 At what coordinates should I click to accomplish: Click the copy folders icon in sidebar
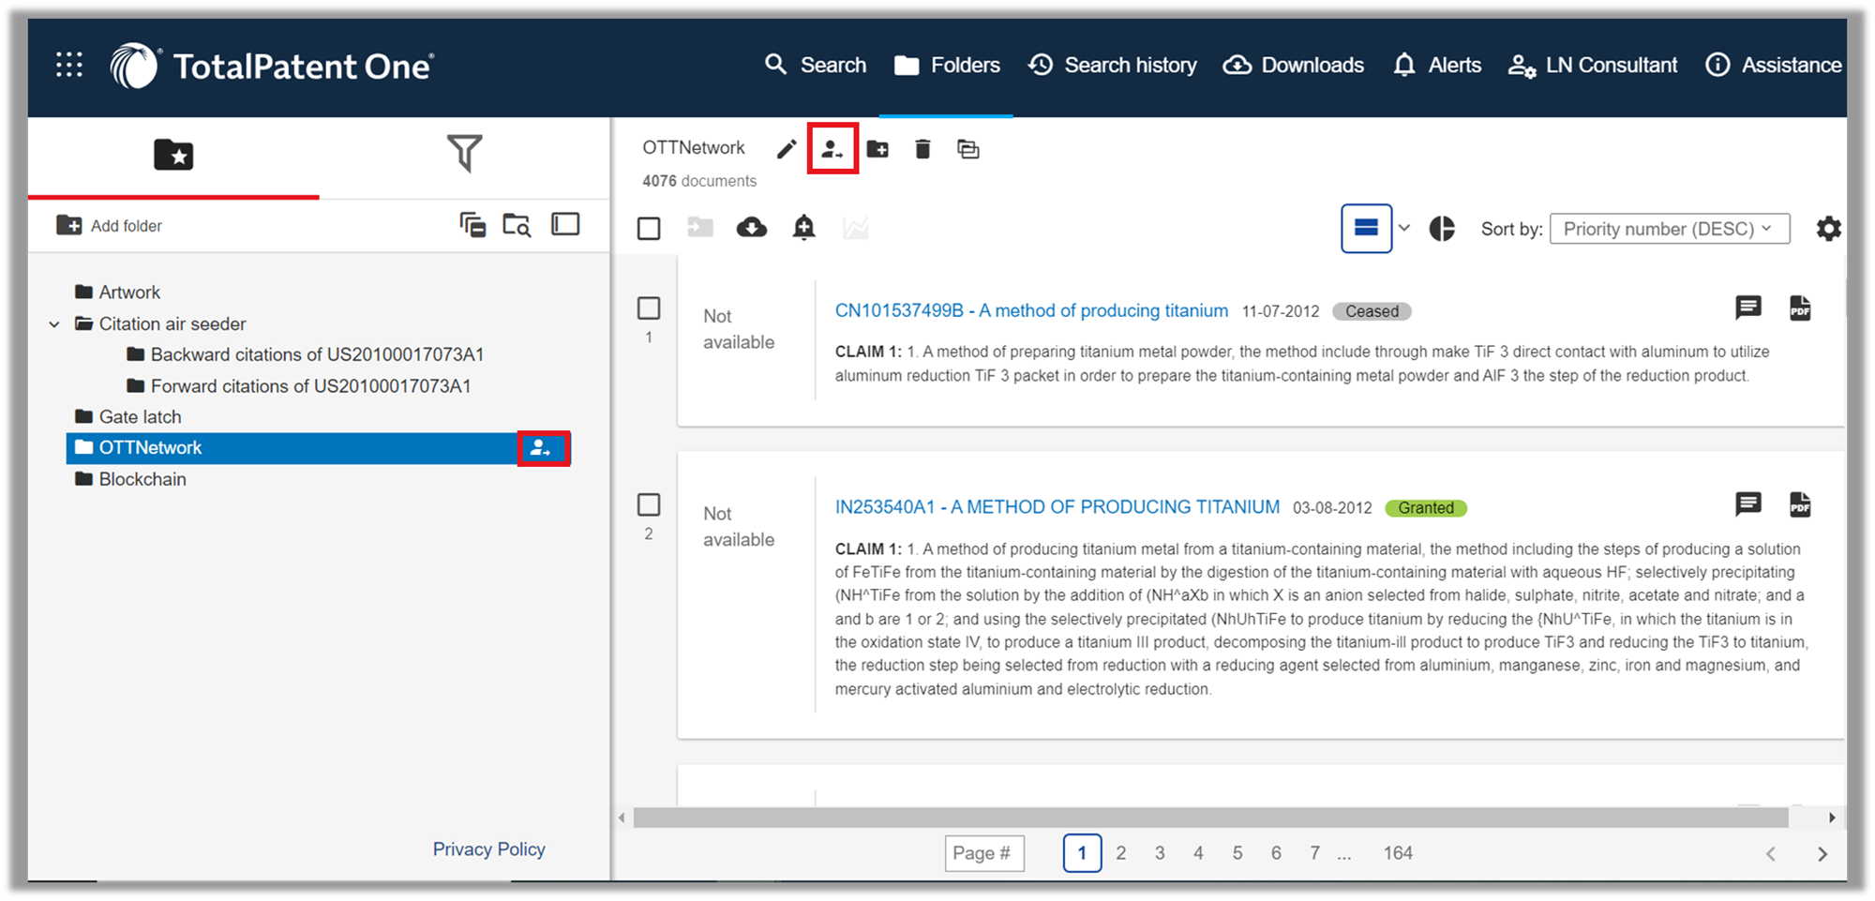472,225
